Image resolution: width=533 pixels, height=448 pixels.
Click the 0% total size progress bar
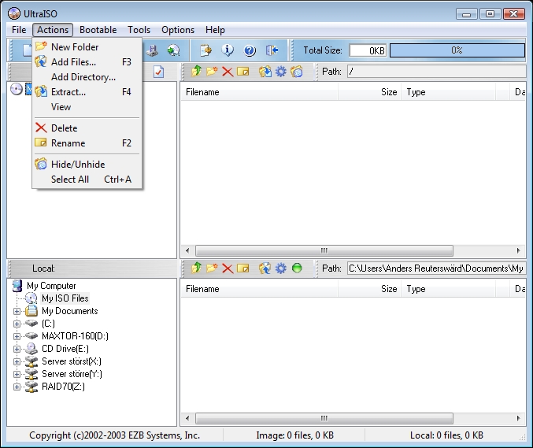(457, 50)
